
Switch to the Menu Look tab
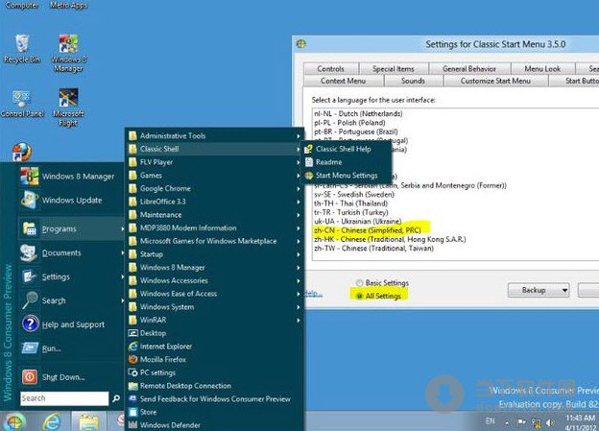click(x=542, y=69)
